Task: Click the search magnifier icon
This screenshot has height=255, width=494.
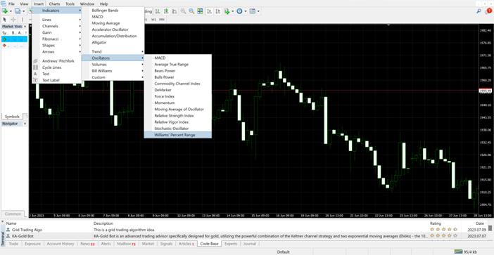Action: [x=479, y=11]
